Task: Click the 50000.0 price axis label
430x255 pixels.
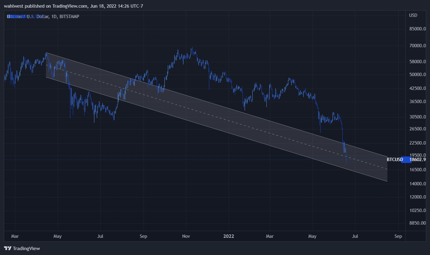Action: click(418, 75)
